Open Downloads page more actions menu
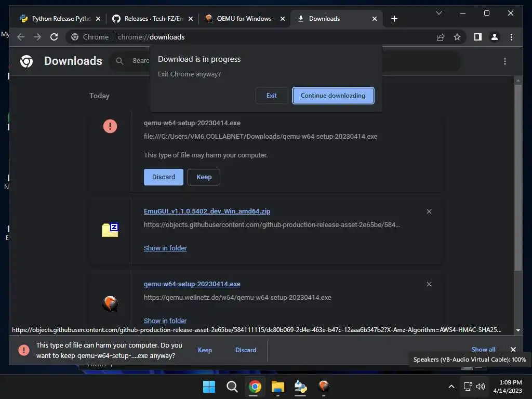The image size is (532, 399). [505, 61]
